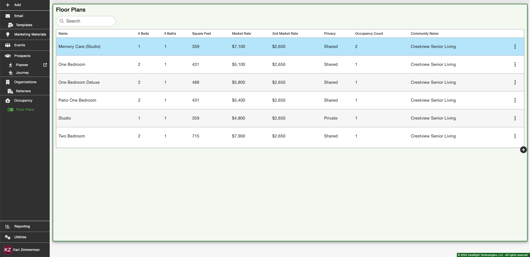Click Add at top of sidebar
This screenshot has height=257, width=530.
(x=17, y=5)
